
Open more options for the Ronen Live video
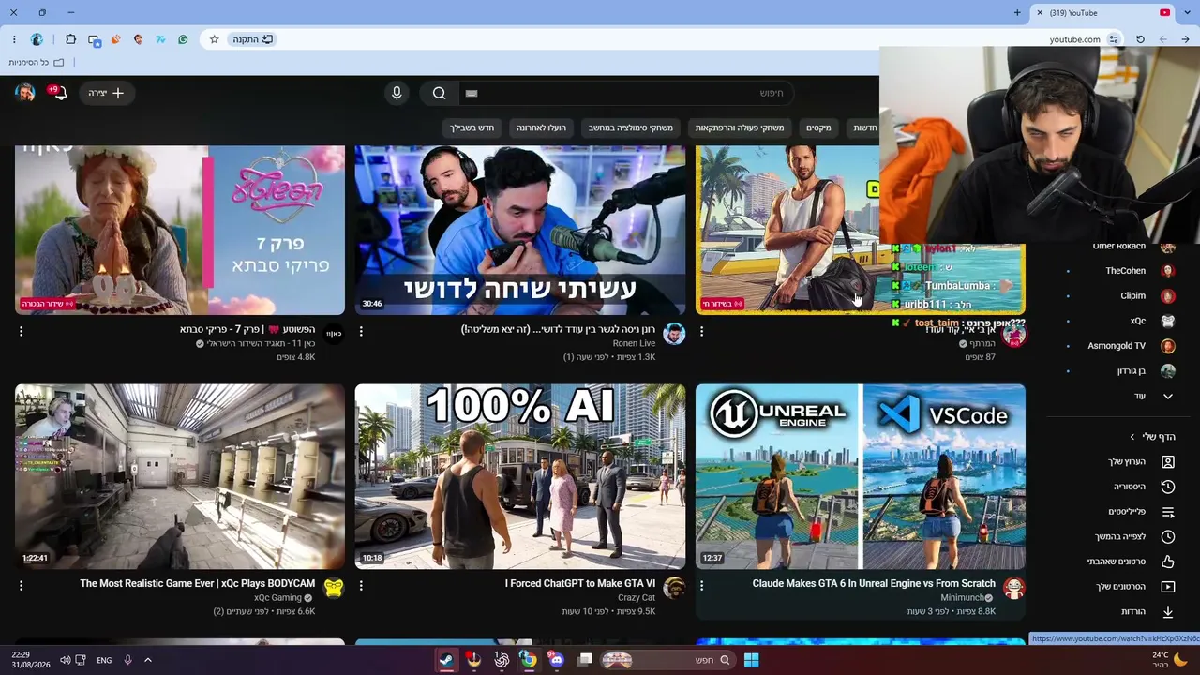(361, 331)
